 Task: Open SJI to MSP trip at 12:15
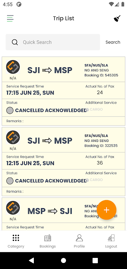coord(63,161)
